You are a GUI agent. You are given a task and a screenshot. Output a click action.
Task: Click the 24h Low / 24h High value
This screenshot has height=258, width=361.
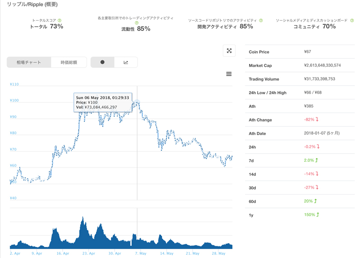(x=313, y=92)
